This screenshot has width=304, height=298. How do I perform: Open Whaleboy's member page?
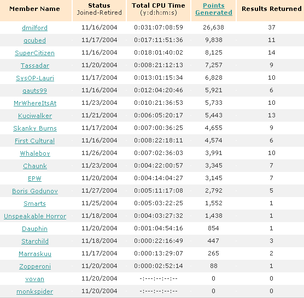(x=35, y=153)
